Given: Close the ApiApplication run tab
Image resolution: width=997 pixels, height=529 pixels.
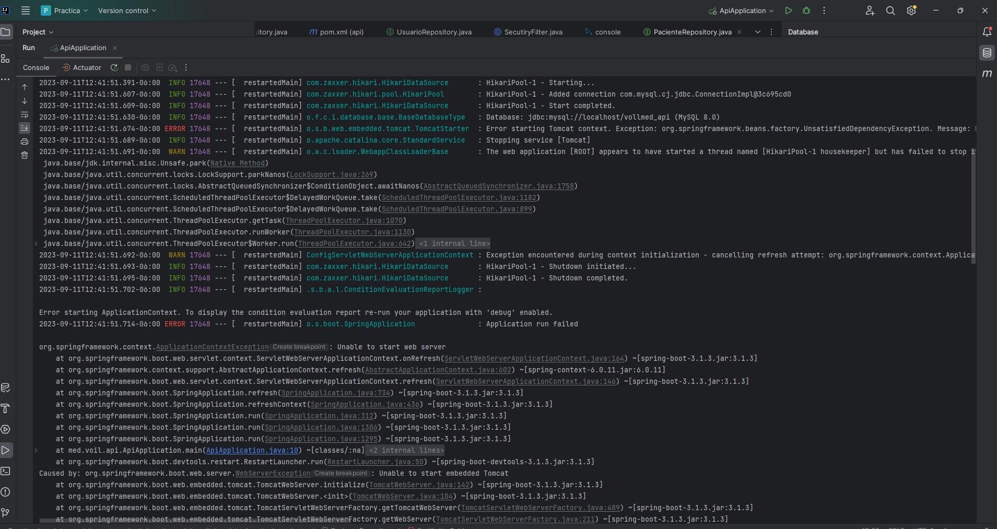Looking at the screenshot, I should (115, 48).
